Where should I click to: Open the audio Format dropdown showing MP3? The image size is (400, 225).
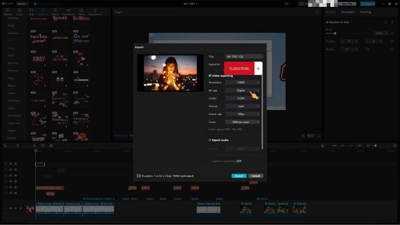(x=242, y=149)
